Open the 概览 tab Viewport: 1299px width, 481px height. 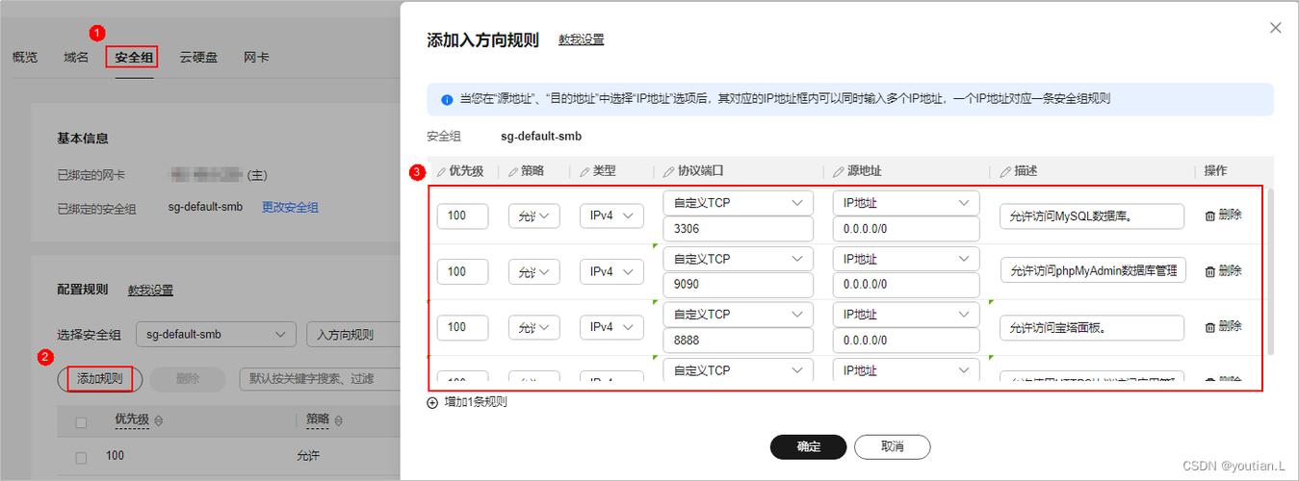[25, 58]
